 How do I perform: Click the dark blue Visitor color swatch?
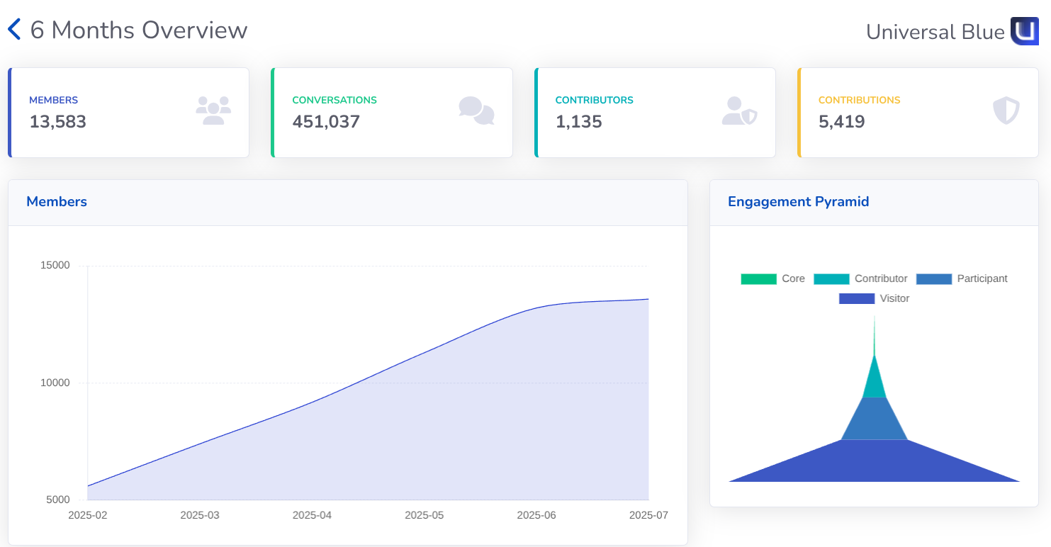pyautogui.click(x=856, y=299)
